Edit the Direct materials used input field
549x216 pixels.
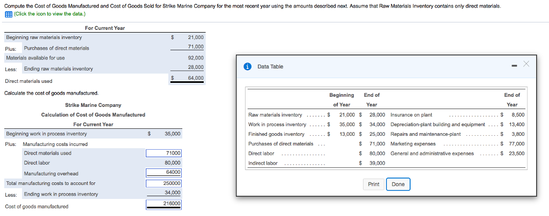[164, 153]
